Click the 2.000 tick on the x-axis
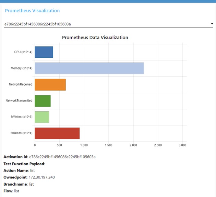Screen dimensions: 216x197 tap(133, 145)
